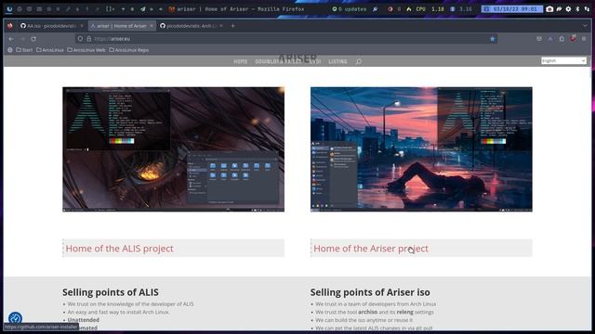Viewport: 595px width, 334px height.
Task: Reload the ariser.eu page
Action: pyautogui.click(x=33, y=39)
